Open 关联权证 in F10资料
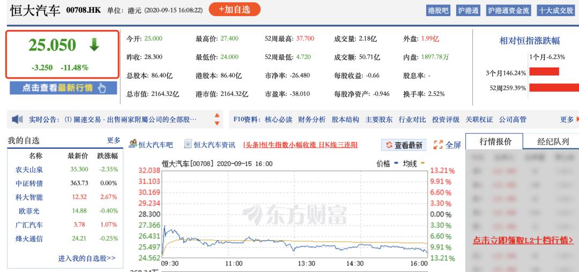Viewport: 579px width, 272px height. tap(479, 119)
